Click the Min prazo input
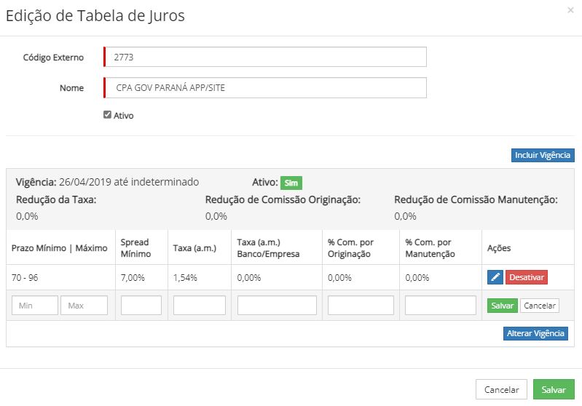This screenshot has width=582, height=406. 35,306
